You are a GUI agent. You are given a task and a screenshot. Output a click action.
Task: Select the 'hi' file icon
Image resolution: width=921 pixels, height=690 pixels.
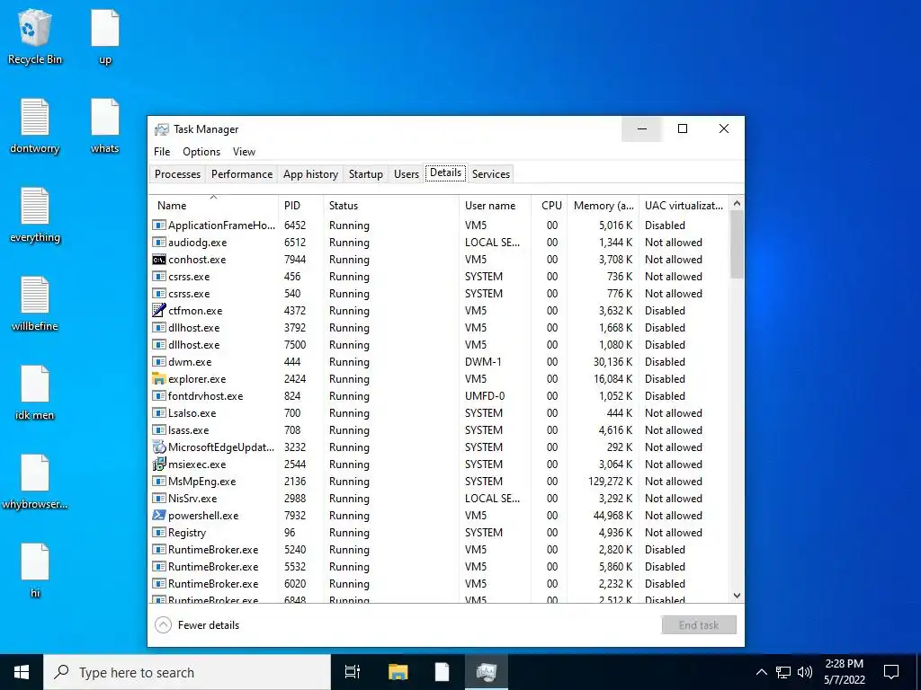35,571
